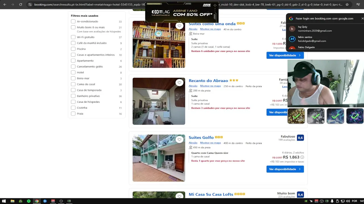
Task: Select Casa de temporada filter
Action: [73, 90]
